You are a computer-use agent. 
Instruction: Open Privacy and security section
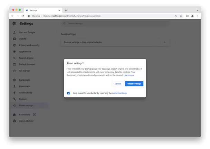(29, 45)
